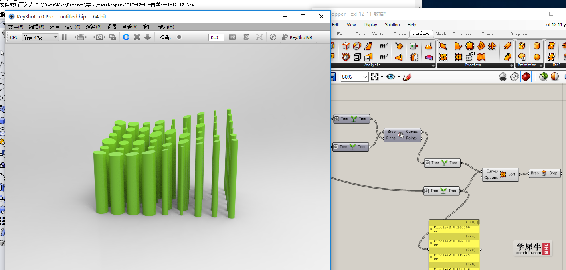Image resolution: width=566 pixels, height=270 pixels.
Task: Expand the Analysis panel dropdown
Action: pos(433,65)
